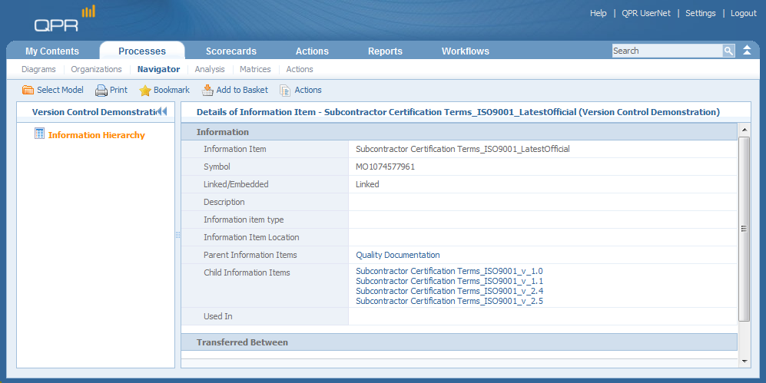Click the Parent Information Items label
The image size is (766, 383).
coord(250,255)
